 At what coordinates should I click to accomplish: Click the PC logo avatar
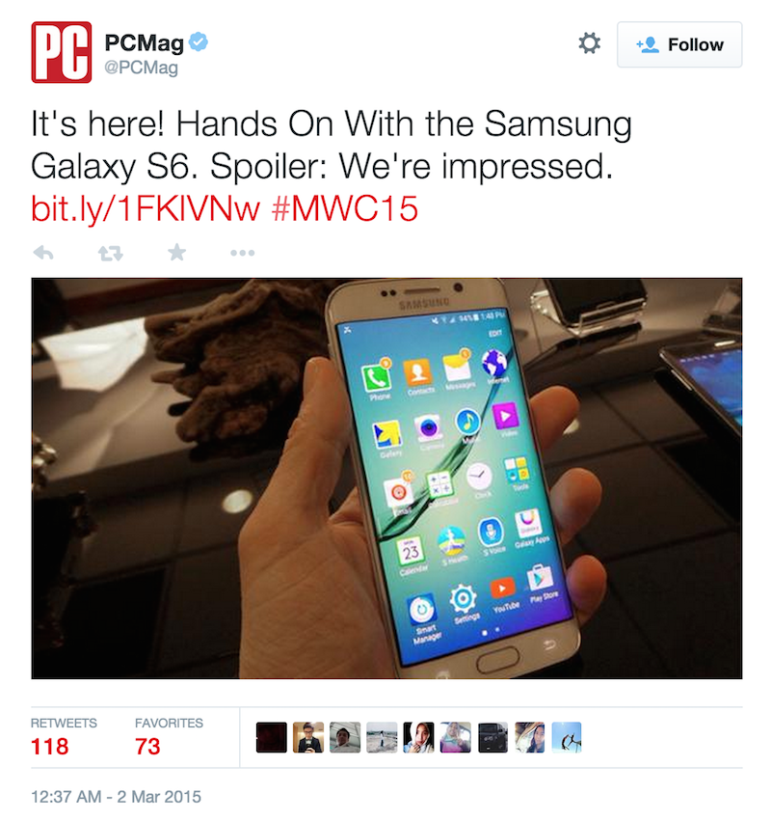click(62, 52)
